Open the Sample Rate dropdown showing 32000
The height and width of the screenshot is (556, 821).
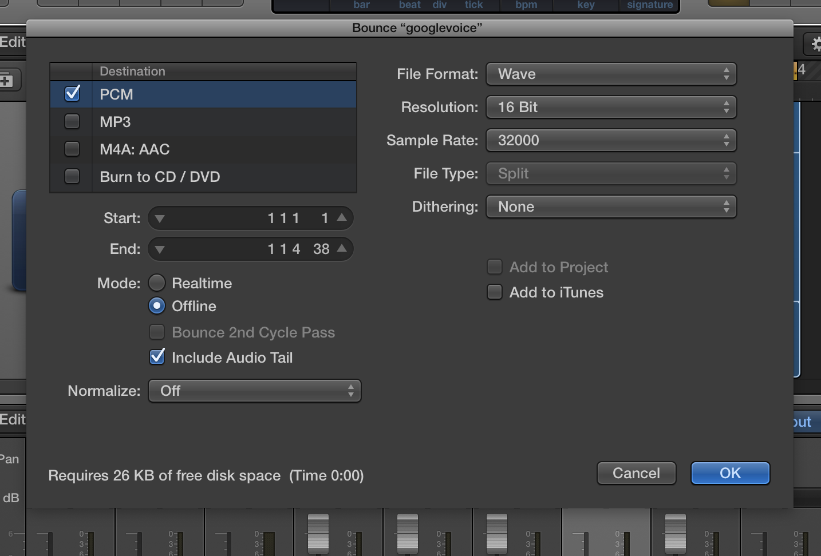click(x=611, y=140)
